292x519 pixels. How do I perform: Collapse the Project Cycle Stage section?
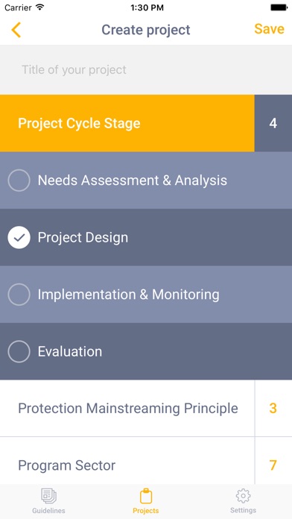[x=127, y=123]
